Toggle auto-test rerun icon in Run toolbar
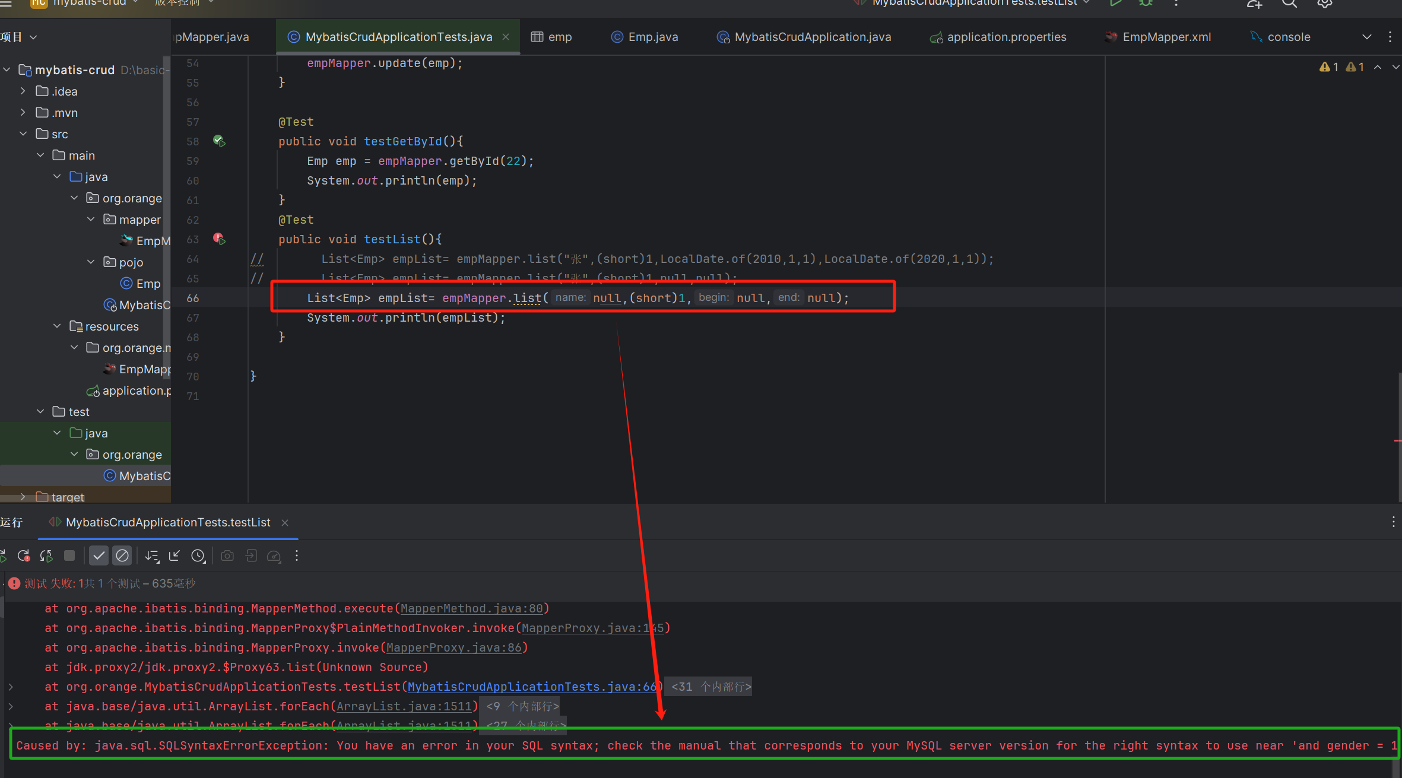 point(46,556)
